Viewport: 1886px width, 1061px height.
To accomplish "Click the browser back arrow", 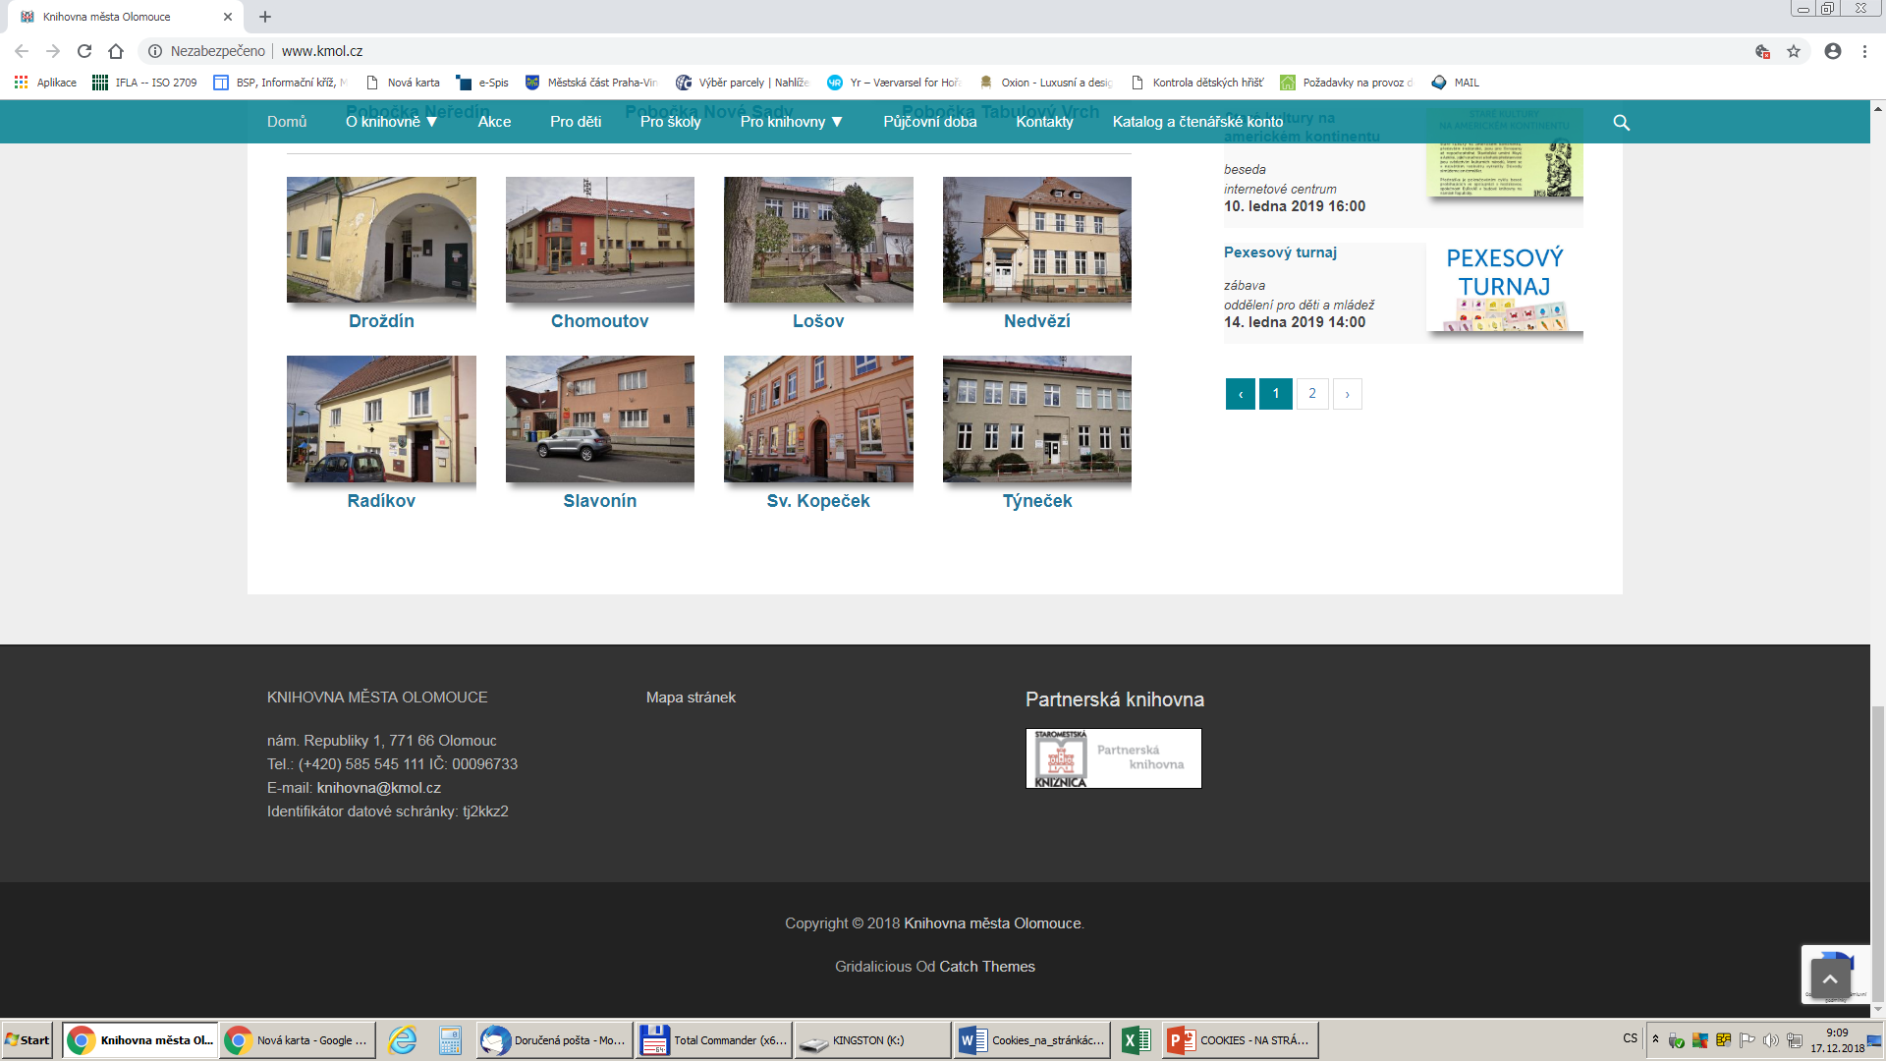I will 22,51.
